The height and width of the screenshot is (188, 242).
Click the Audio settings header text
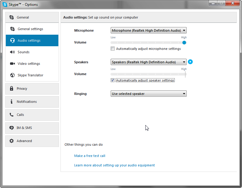pyautogui.click(x=101, y=17)
